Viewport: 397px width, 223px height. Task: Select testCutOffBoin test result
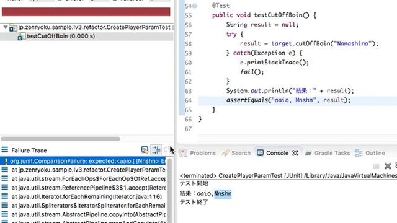[x=61, y=36]
